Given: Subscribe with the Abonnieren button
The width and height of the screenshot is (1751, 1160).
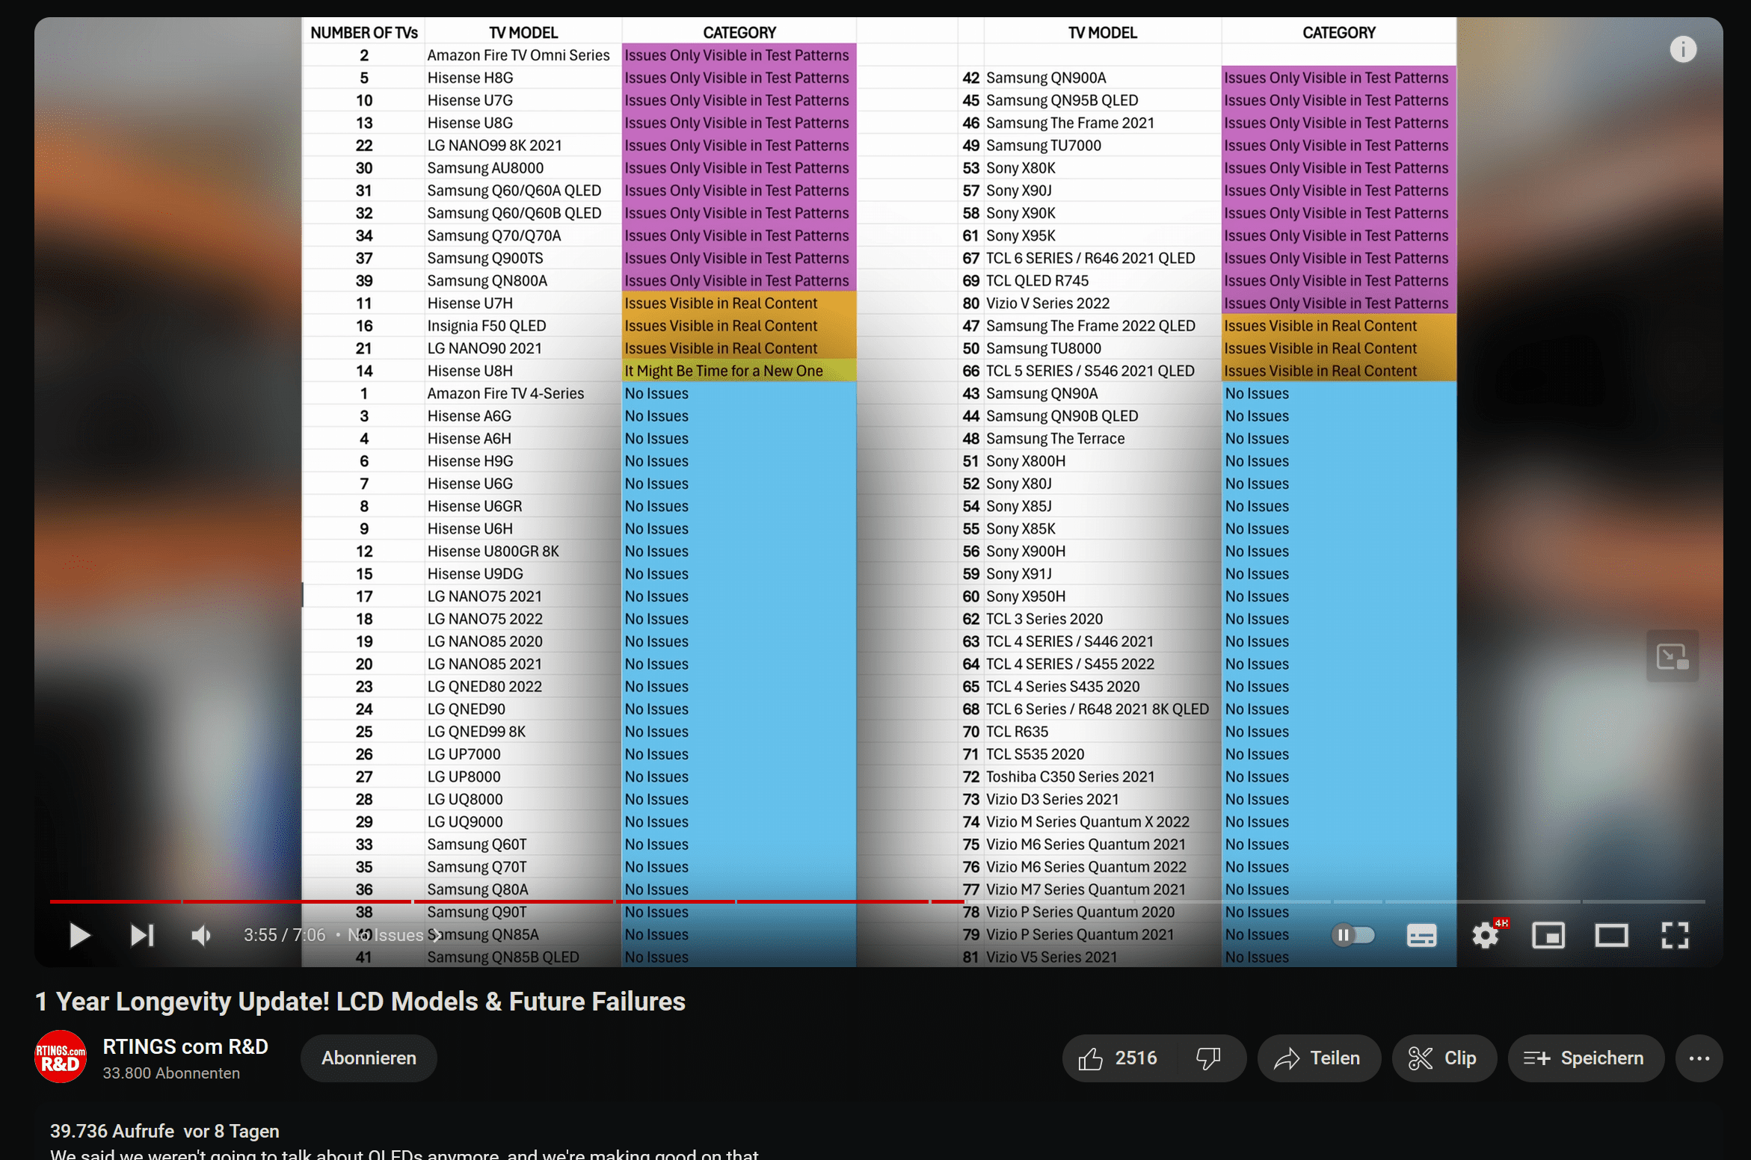Looking at the screenshot, I should pos(369,1058).
